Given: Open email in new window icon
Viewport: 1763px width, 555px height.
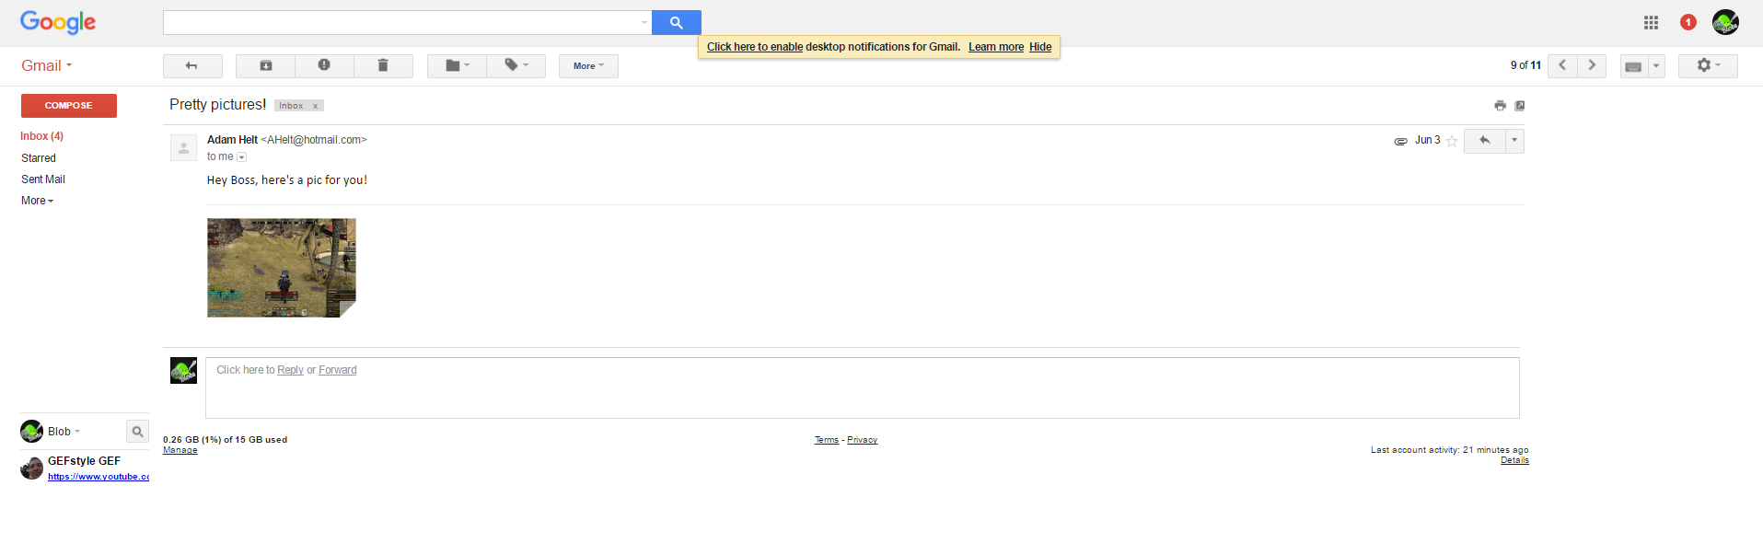Looking at the screenshot, I should pyautogui.click(x=1520, y=106).
